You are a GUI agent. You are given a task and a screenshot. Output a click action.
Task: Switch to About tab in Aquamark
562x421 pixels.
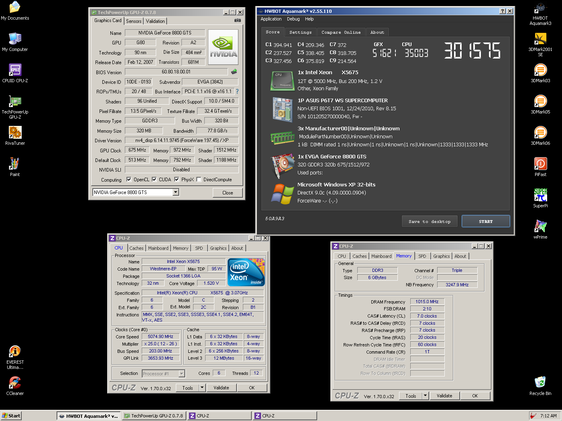point(377,32)
